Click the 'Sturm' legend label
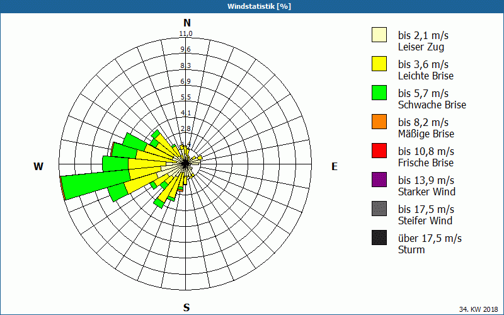The height and width of the screenshot is (315, 504). [x=411, y=249]
